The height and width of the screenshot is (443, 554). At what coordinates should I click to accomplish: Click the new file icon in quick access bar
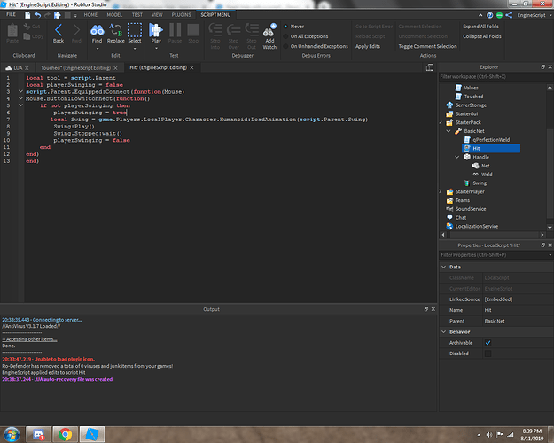[x=27, y=15]
